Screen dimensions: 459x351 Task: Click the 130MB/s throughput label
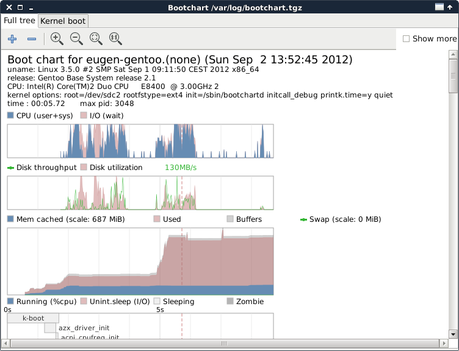click(181, 168)
